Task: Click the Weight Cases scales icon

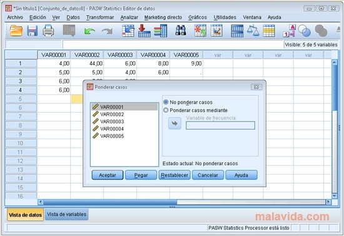Action: pyautogui.click(x=253, y=31)
